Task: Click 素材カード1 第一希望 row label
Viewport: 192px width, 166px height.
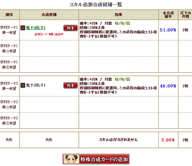Action: 9,30
